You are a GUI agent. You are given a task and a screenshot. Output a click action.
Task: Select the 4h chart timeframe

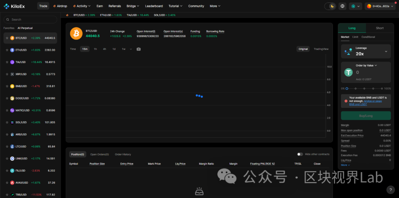point(104,49)
